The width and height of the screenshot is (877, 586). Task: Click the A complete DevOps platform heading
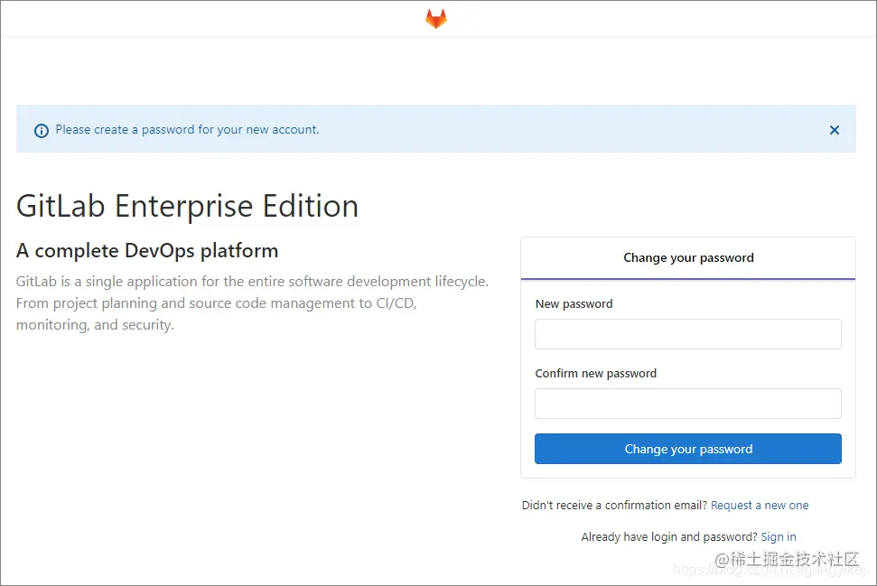147,250
